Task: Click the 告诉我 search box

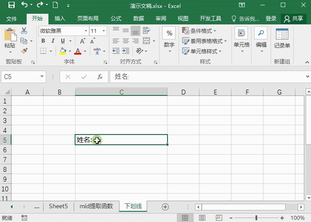Action: tap(245, 19)
